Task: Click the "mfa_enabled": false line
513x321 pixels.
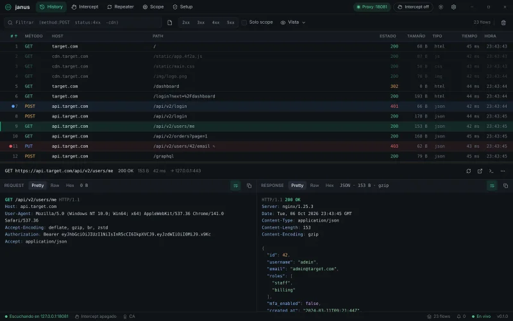Action: 294,304
